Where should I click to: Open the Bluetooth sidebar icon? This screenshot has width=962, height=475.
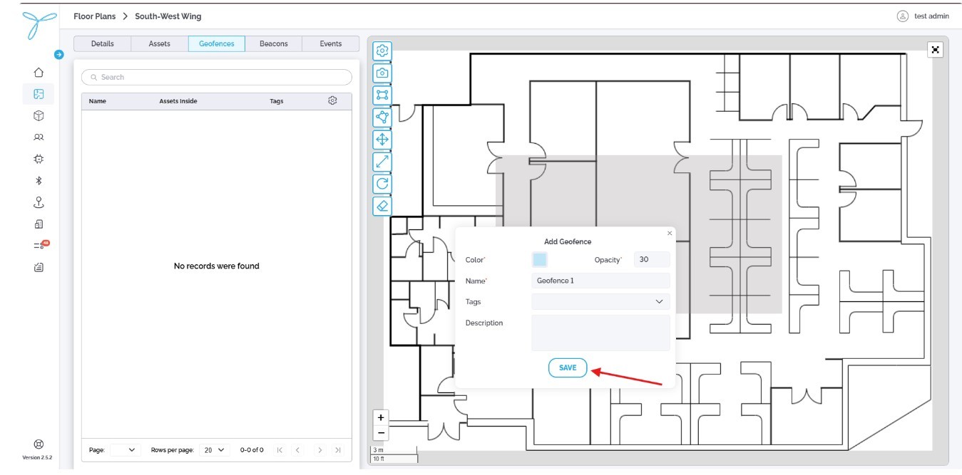(39, 181)
